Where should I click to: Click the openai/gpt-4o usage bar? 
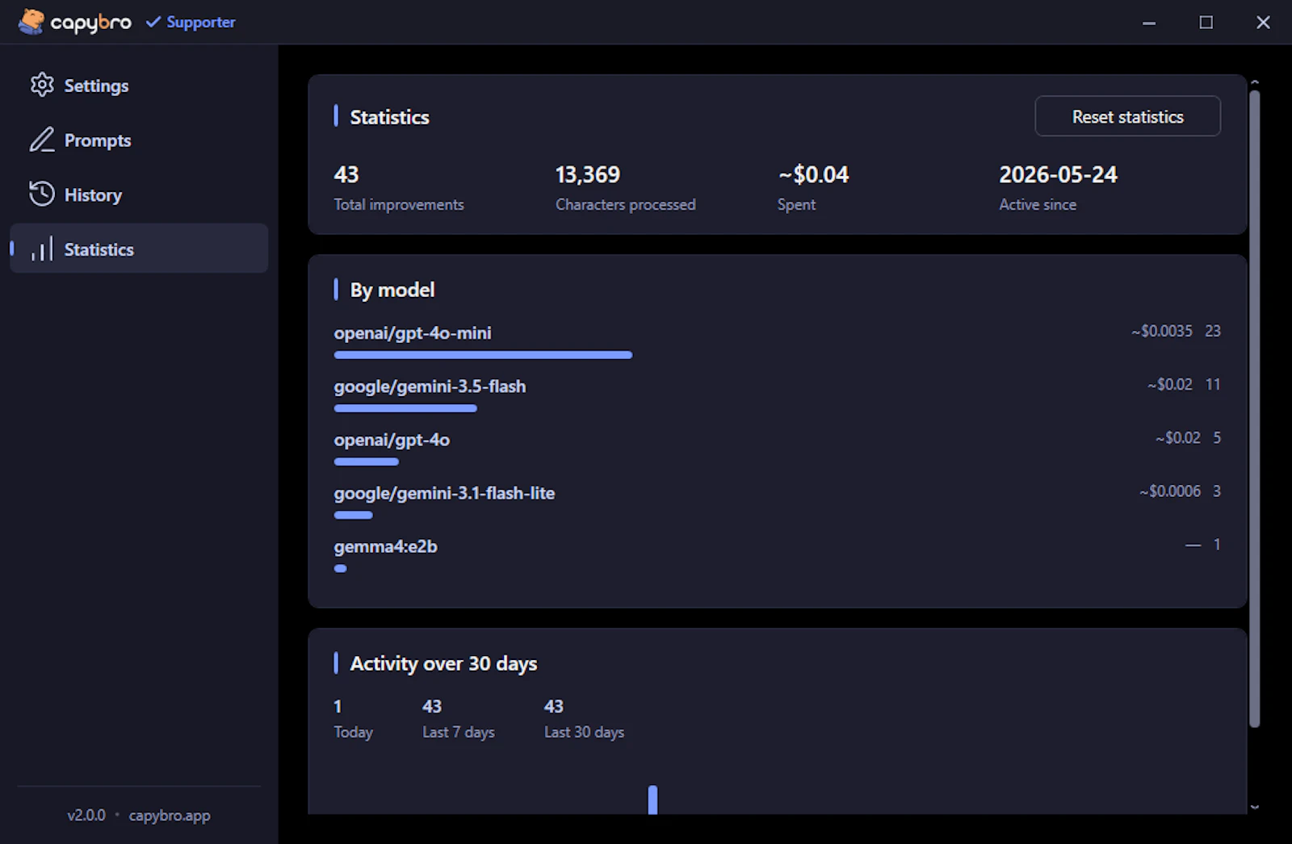coord(367,462)
